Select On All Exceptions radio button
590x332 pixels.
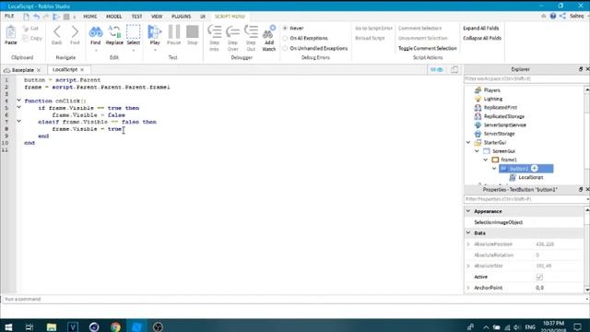[x=285, y=39]
